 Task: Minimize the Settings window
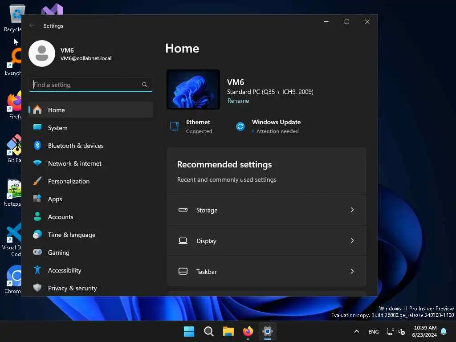coord(326,22)
